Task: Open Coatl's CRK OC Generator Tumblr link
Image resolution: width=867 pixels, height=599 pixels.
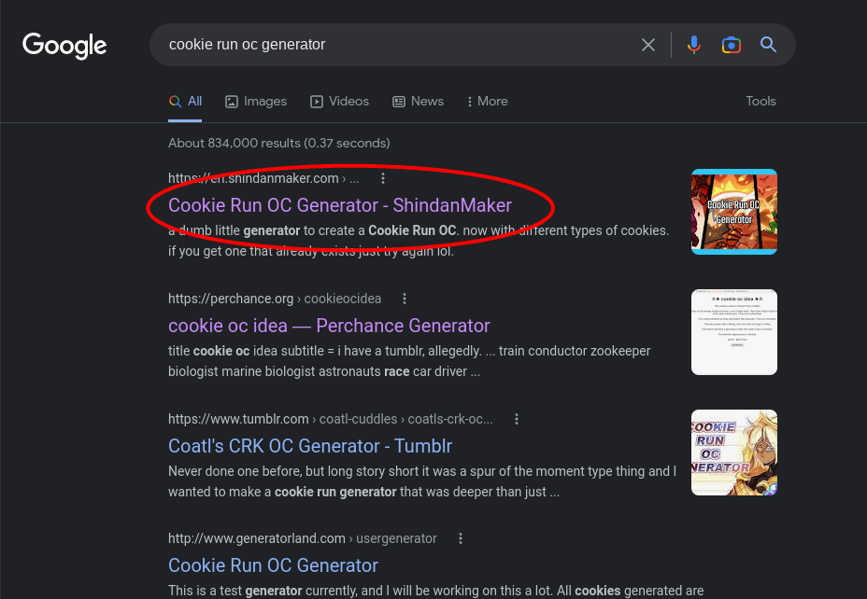Action: (310, 446)
